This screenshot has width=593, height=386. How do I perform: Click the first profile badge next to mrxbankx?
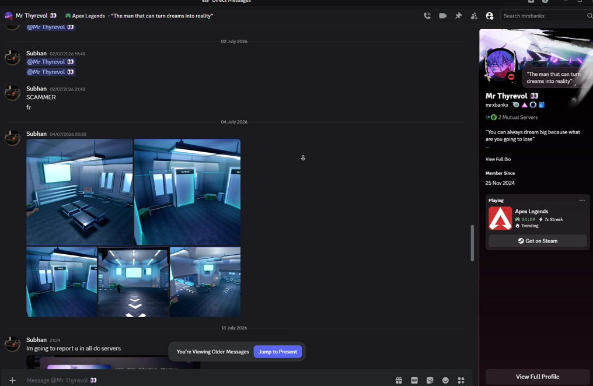[x=516, y=105]
